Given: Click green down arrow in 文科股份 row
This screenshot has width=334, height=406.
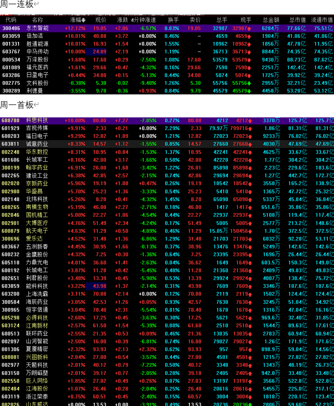Looking at the screenshot, I should pyautogui.click(x=249, y=83).
